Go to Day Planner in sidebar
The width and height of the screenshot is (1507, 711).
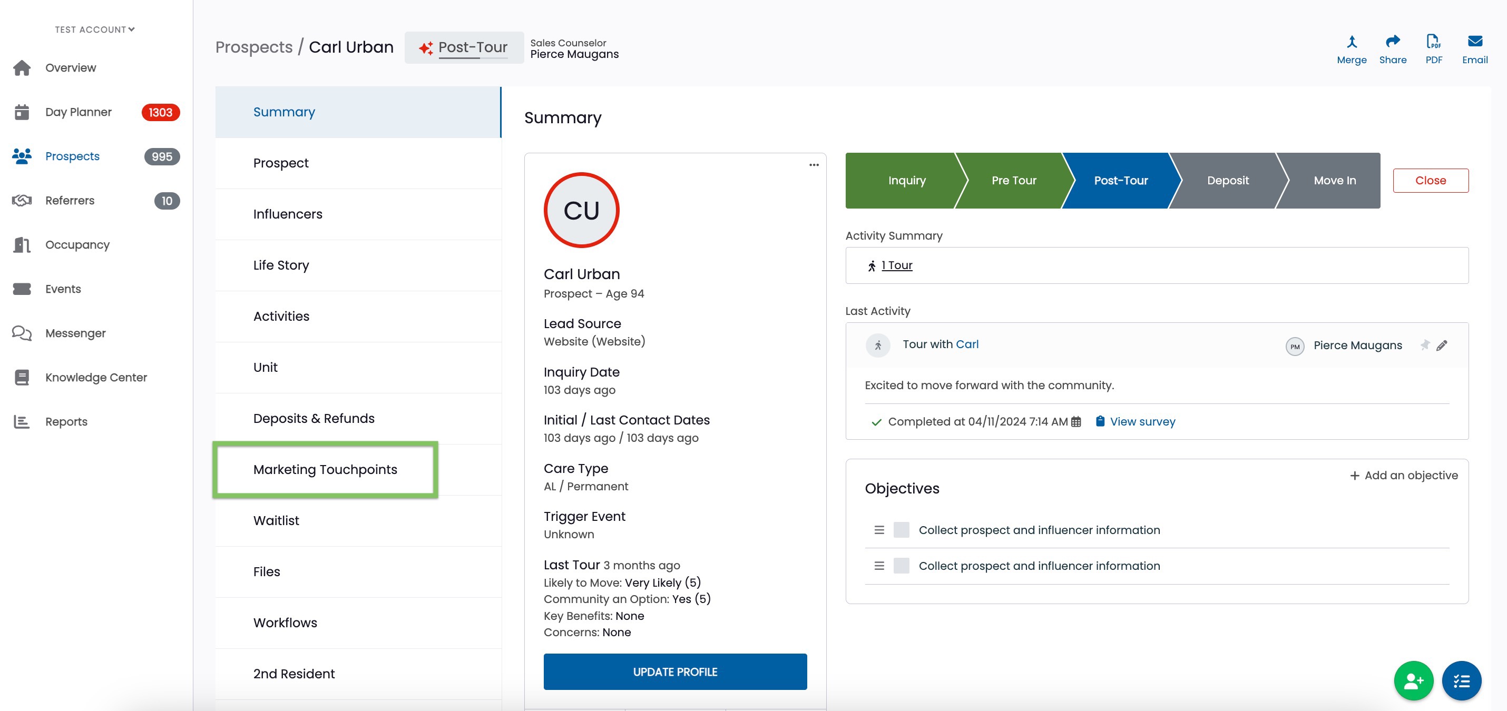click(x=79, y=112)
